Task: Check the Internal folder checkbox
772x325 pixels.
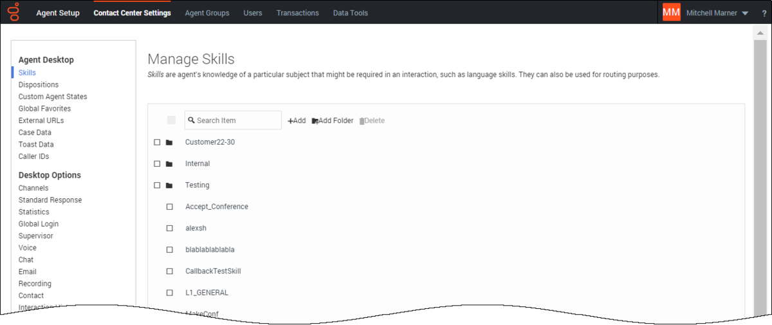Action: click(157, 164)
